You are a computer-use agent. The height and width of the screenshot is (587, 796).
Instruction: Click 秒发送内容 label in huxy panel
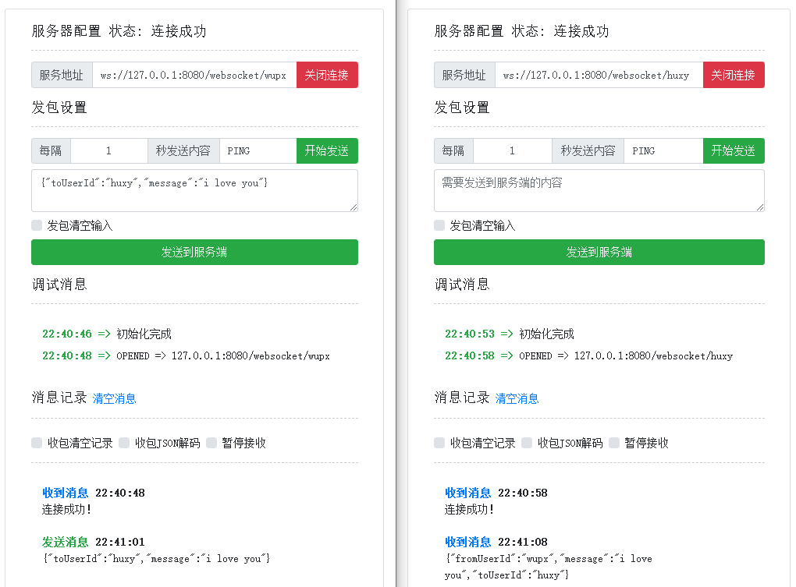588,150
